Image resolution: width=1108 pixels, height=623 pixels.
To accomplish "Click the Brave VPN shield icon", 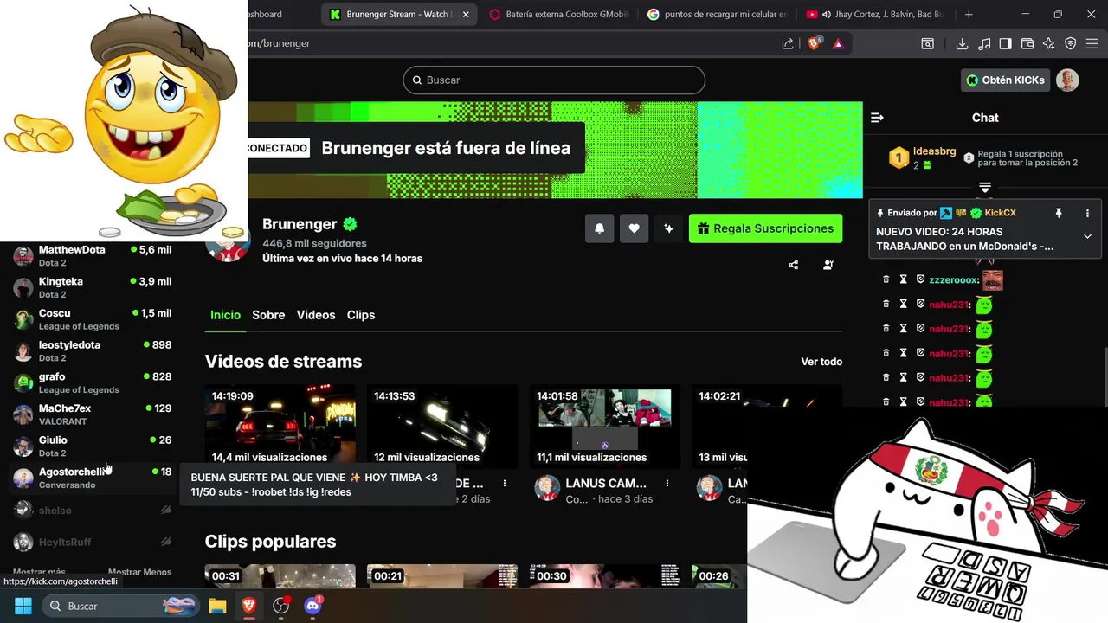I will point(1071,43).
